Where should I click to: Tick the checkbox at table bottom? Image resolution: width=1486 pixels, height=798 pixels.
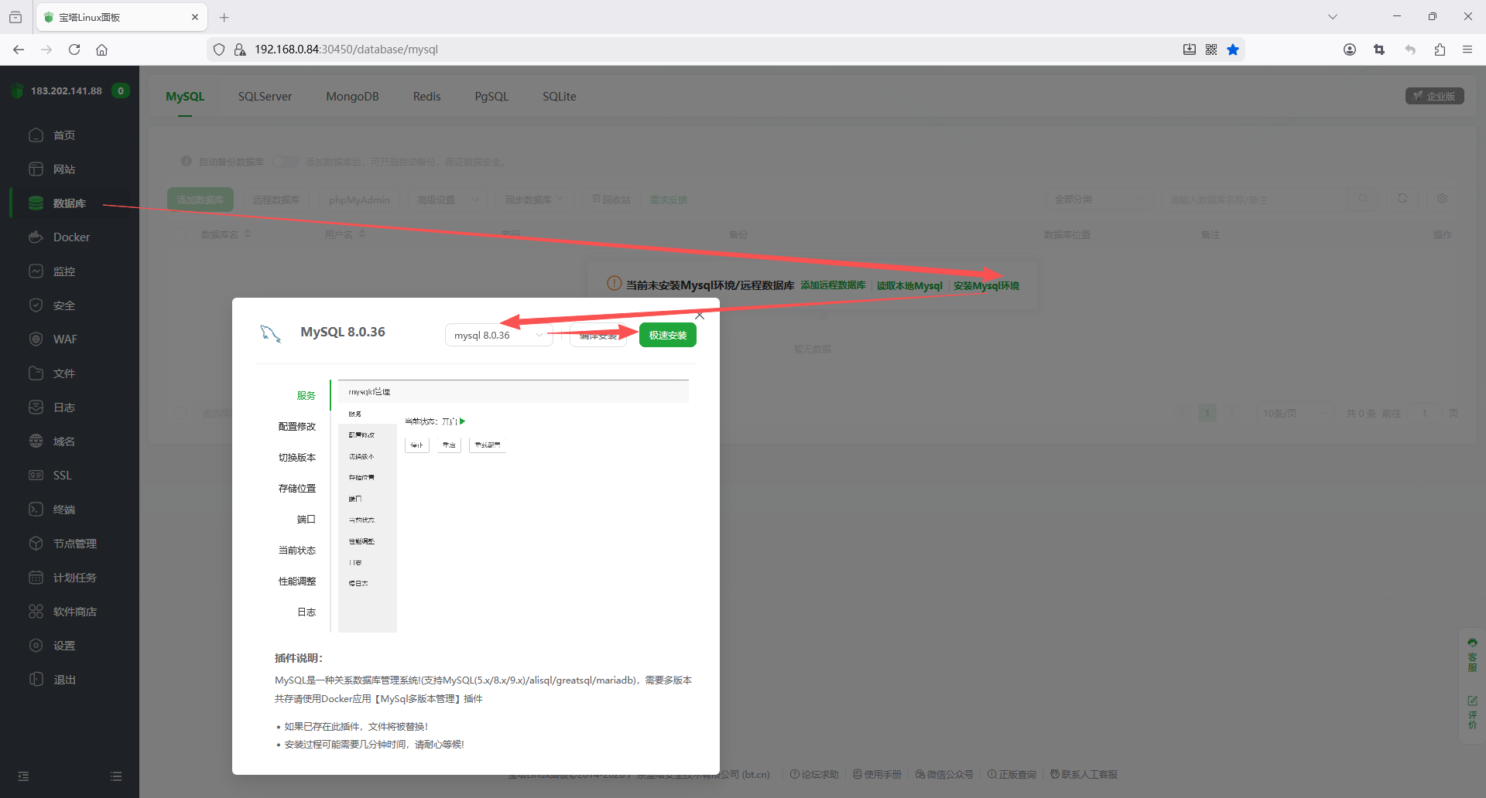[180, 413]
